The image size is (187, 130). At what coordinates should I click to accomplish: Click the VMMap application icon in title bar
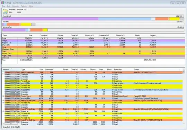tap(3, 3)
